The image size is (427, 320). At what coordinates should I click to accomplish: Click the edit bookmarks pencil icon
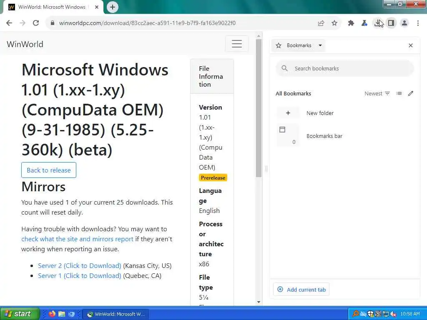411,94
